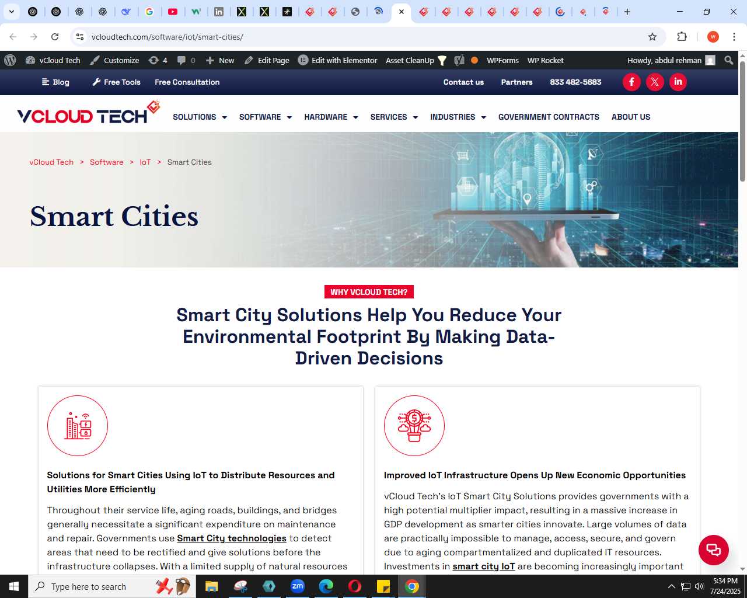The height and width of the screenshot is (598, 747).
Task: Click the economic lightbulb dollar icon
Action: pyautogui.click(x=414, y=426)
